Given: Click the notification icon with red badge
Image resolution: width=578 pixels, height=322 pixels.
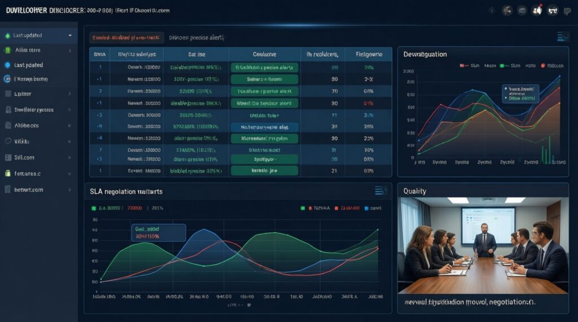Looking at the screenshot, I should coord(537,11).
